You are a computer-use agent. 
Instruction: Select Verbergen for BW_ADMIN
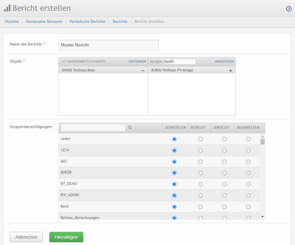tap(174, 196)
